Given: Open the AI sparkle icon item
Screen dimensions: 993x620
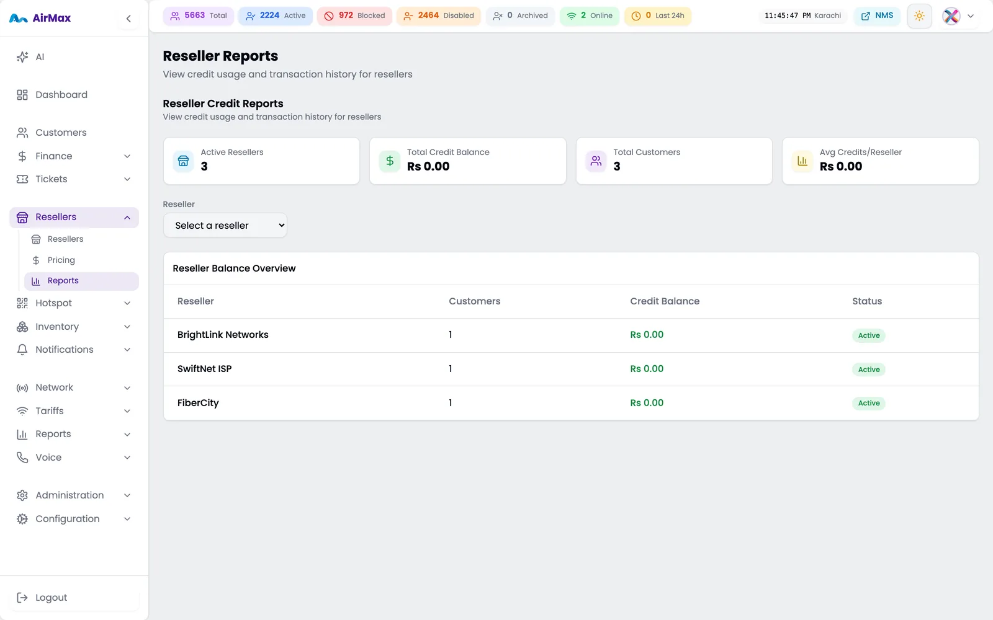Looking at the screenshot, I should (x=22, y=57).
